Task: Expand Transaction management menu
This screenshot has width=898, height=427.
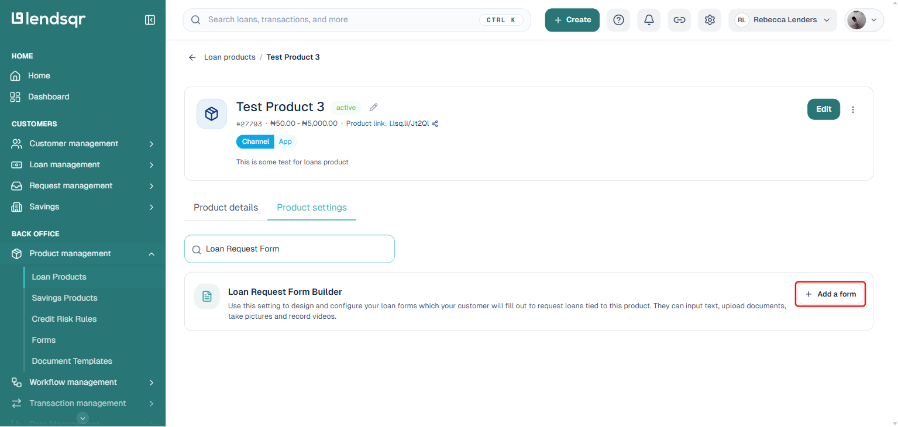Action: (83, 404)
